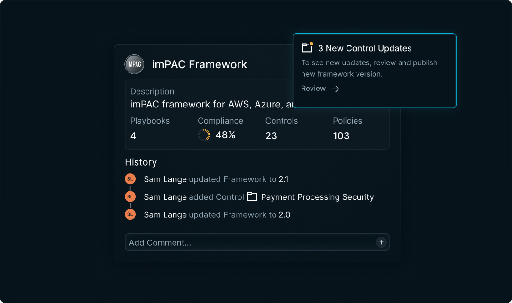The height and width of the screenshot is (303, 512).
Task: Click the imPAC Framework title
Action: [199, 64]
